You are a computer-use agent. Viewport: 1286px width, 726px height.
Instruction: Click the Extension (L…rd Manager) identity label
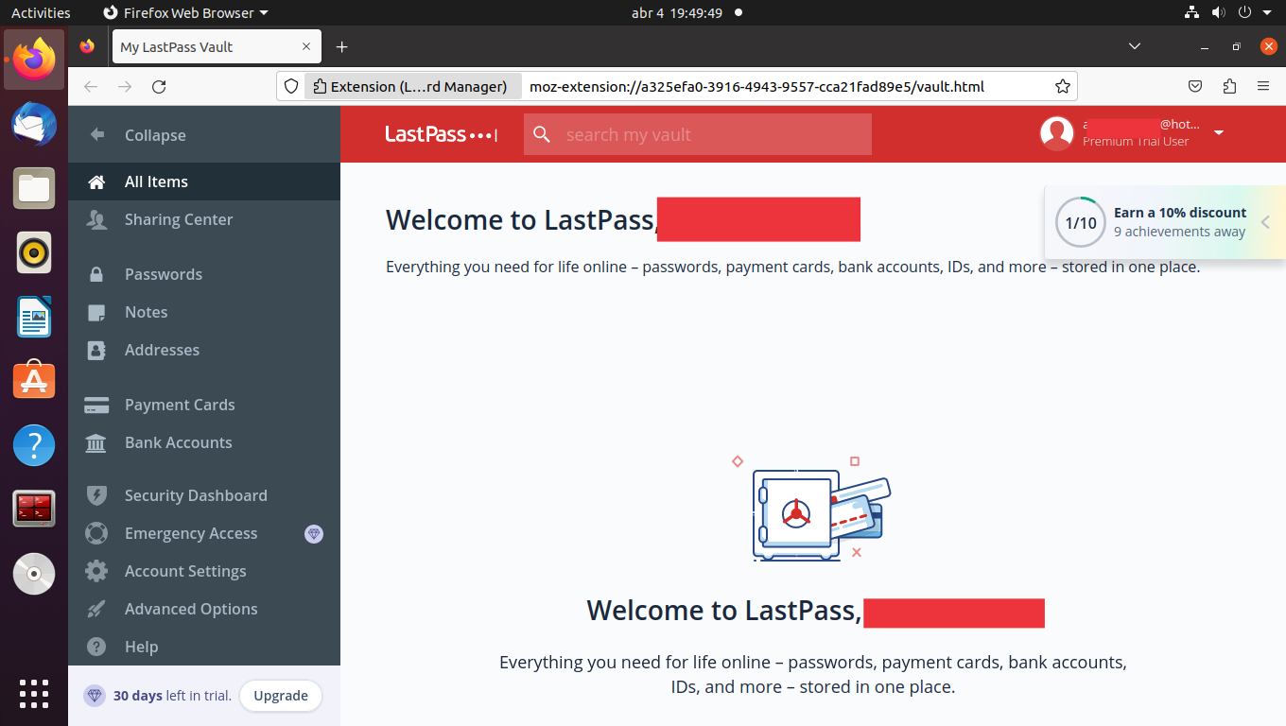pyautogui.click(x=413, y=86)
